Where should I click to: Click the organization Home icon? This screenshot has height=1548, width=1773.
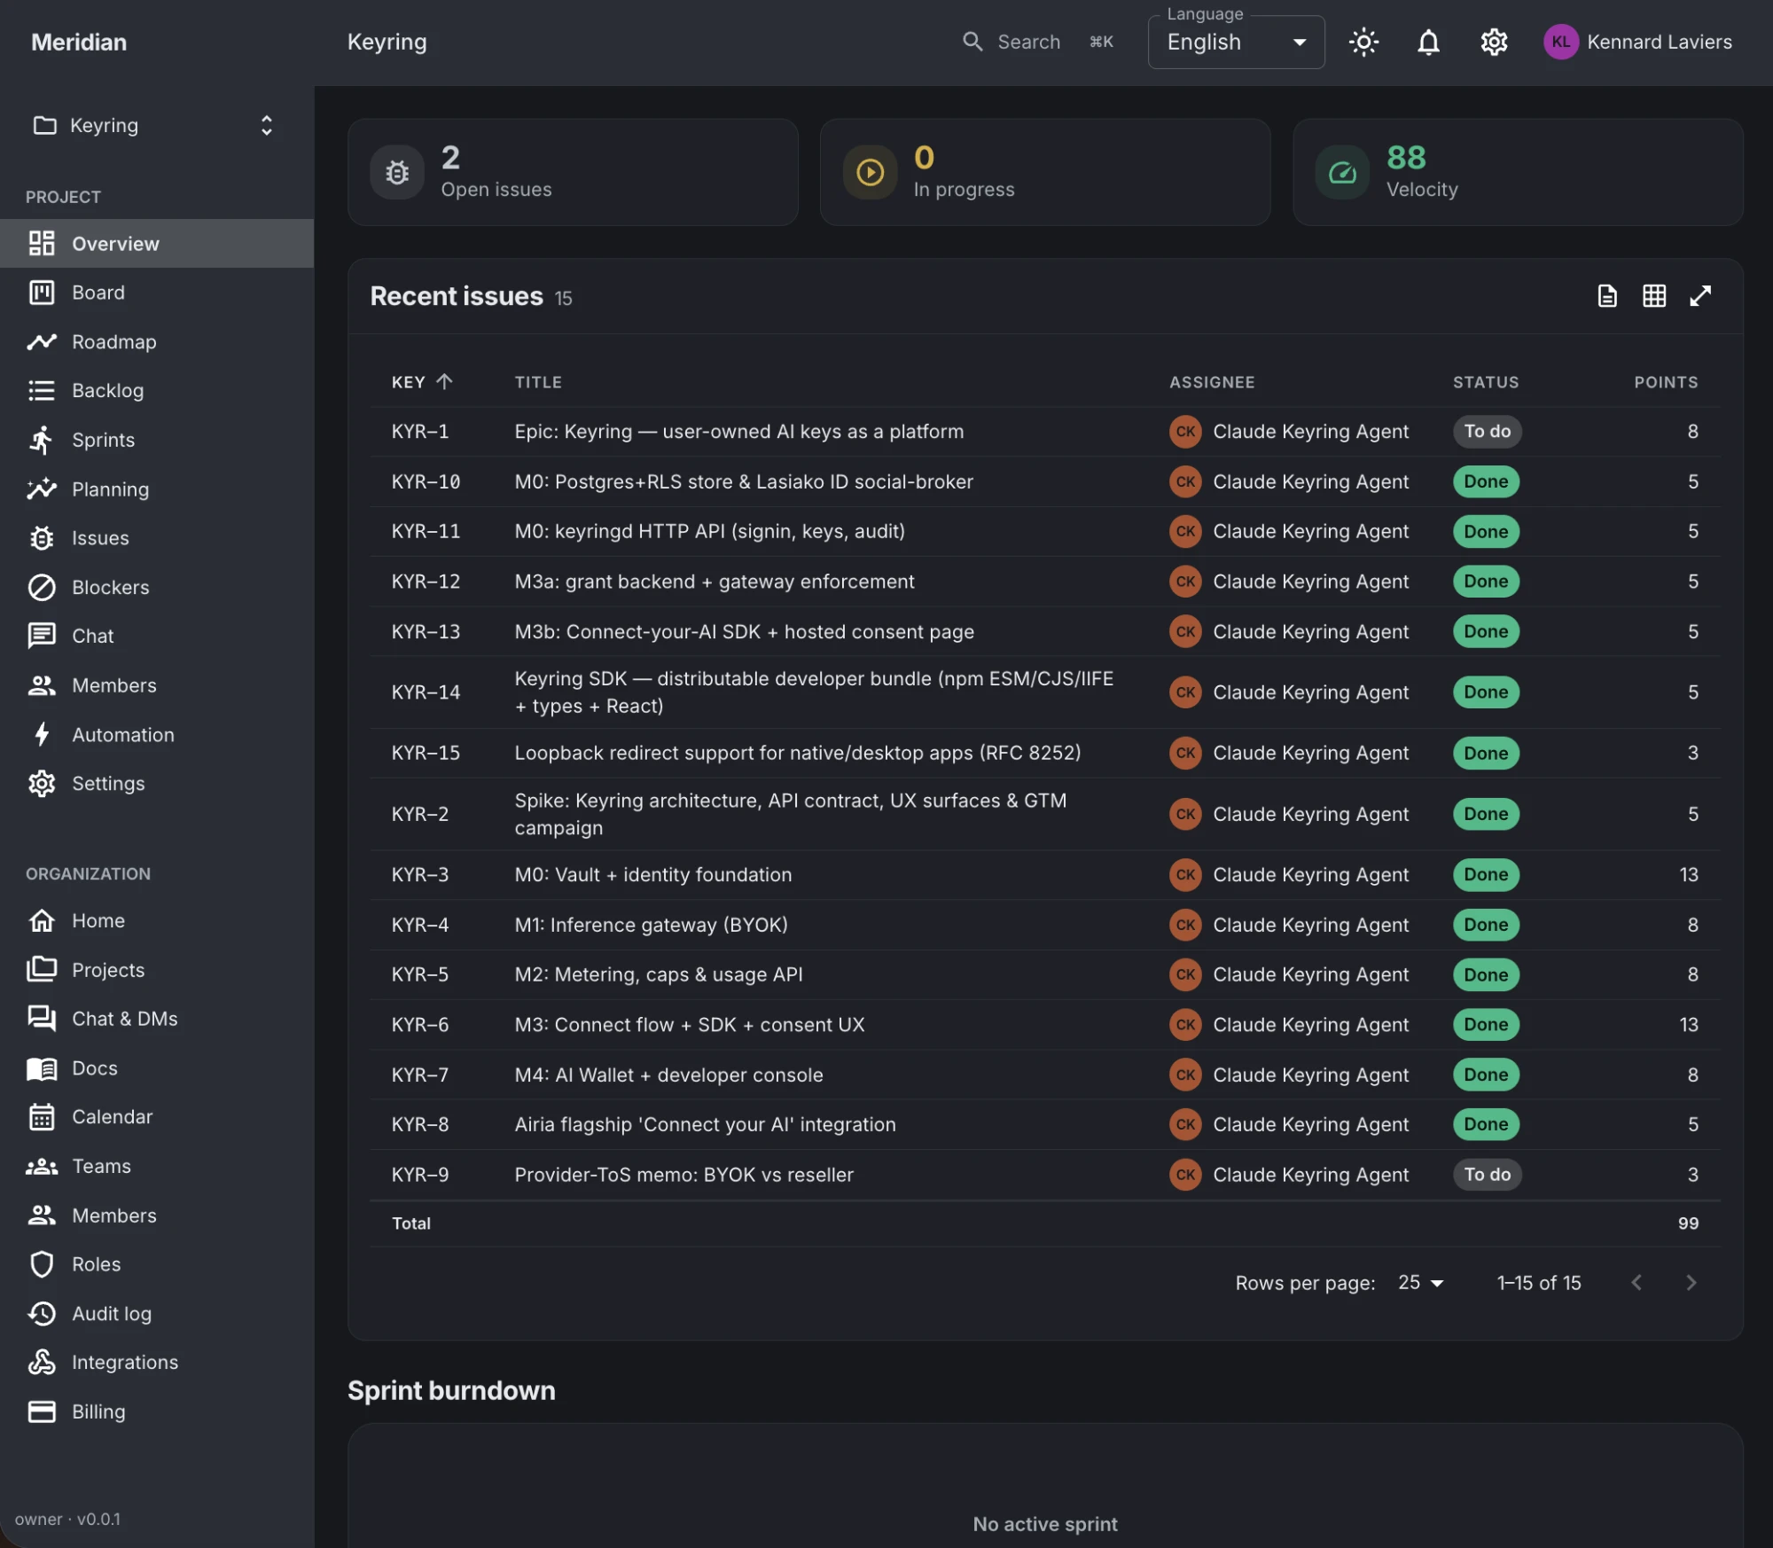pos(42,920)
